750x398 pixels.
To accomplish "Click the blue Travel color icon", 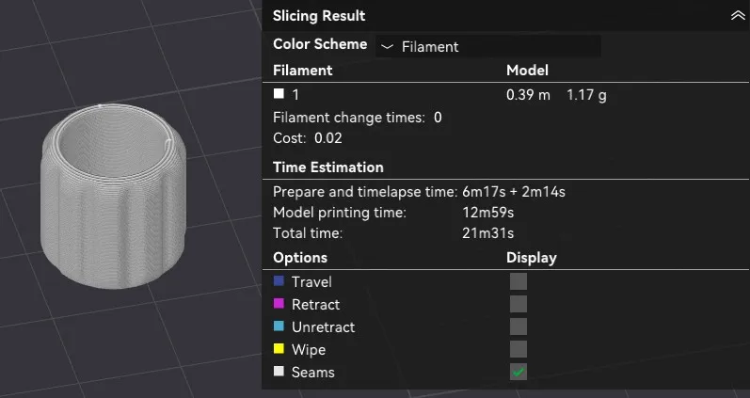I will click(279, 280).
